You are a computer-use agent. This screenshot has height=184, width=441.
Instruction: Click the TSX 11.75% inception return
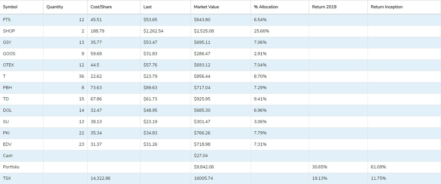tap(378, 178)
